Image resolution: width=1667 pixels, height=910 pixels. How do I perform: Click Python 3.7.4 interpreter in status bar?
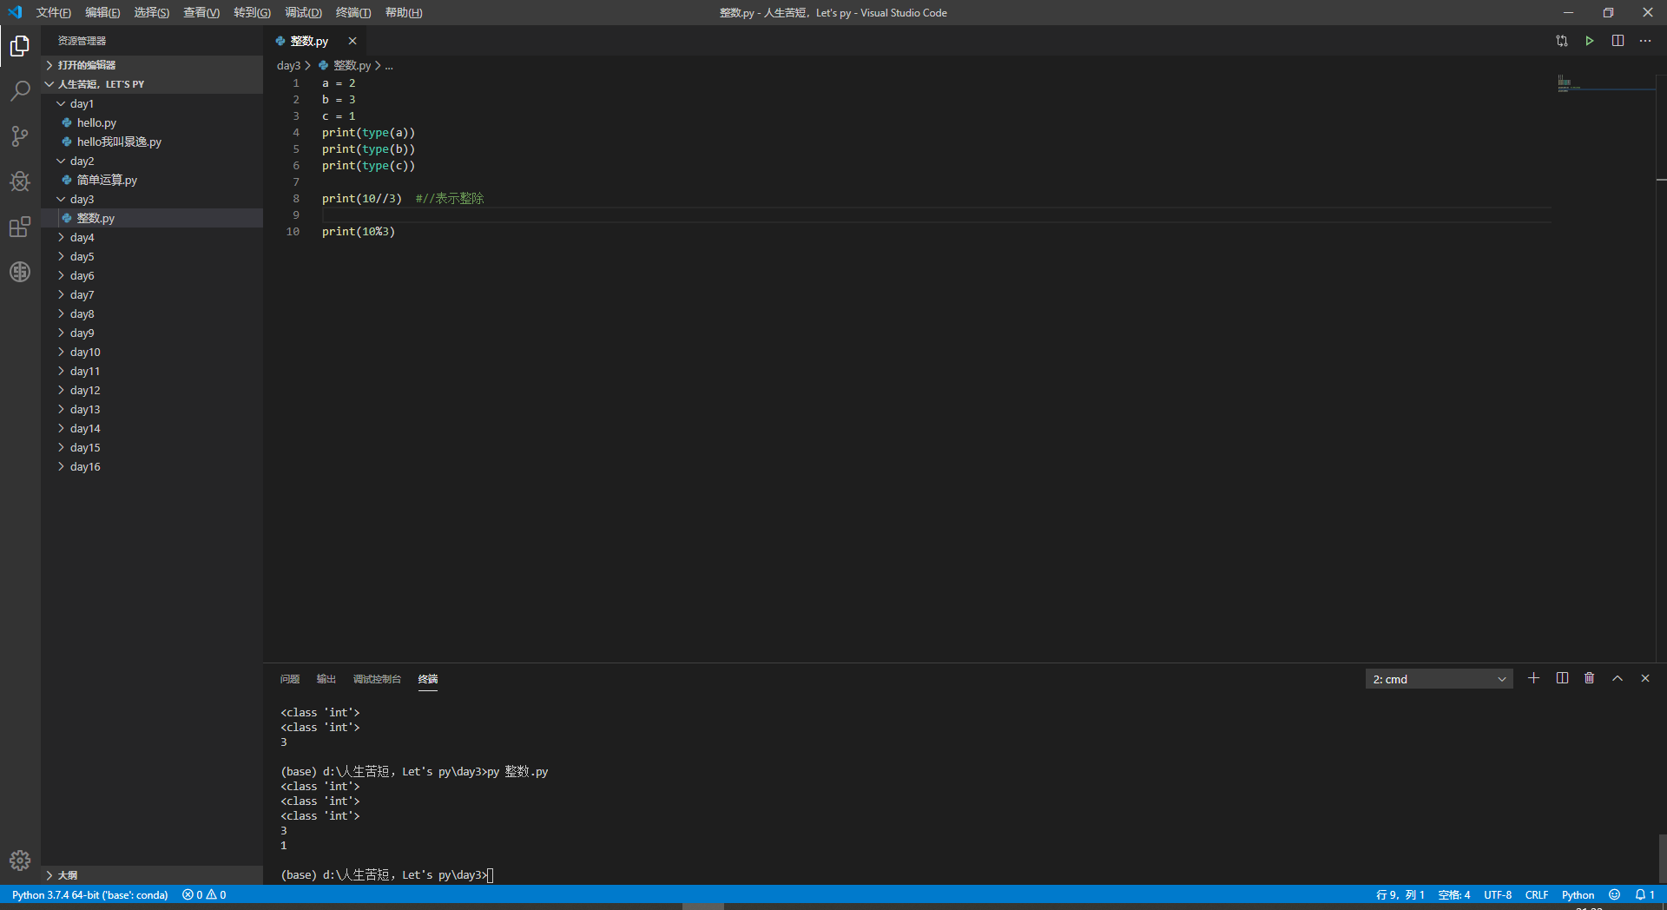coord(89,894)
